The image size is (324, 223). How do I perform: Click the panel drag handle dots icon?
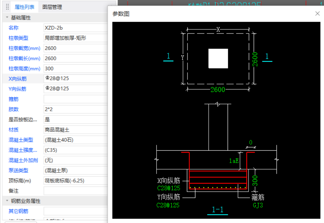(7, 7)
